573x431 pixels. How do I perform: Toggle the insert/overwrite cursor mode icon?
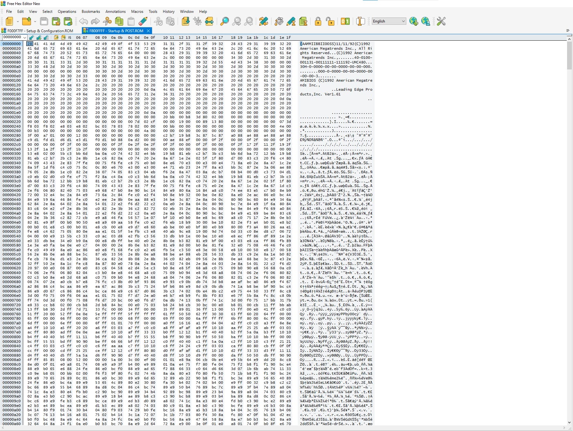[x=360, y=21]
